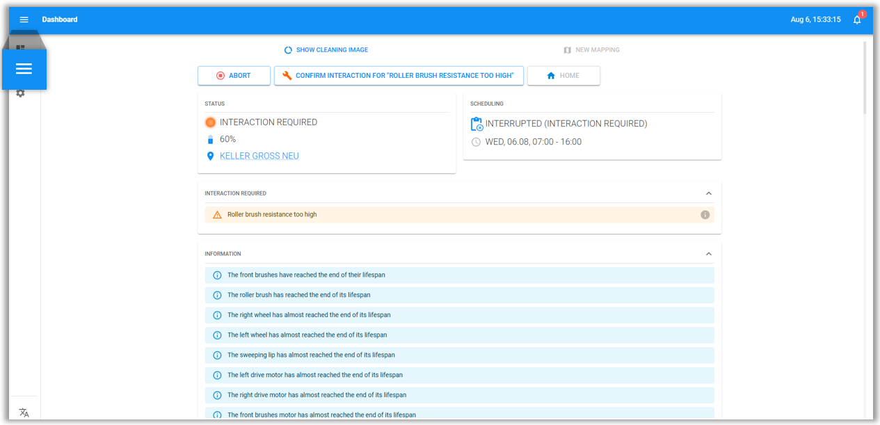Confirm interaction for roller brush resistance

click(x=399, y=76)
